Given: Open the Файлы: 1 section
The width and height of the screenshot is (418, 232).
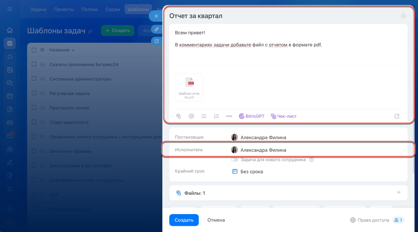Looking at the screenshot, I should 288,193.
